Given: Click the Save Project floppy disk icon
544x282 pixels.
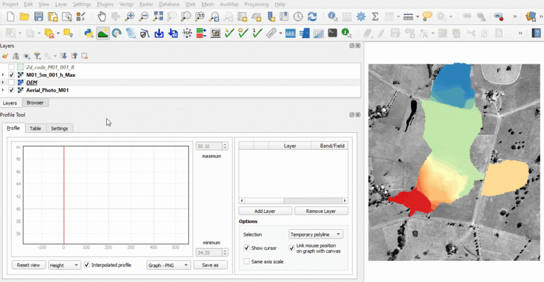Looking at the screenshot, I should (x=39, y=16).
